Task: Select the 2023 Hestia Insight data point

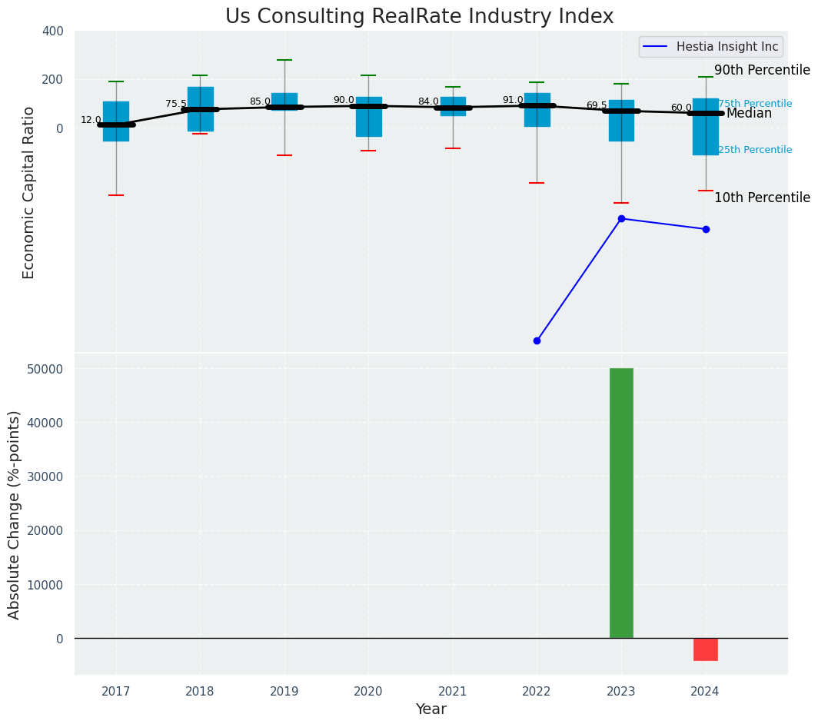Action: 621,219
